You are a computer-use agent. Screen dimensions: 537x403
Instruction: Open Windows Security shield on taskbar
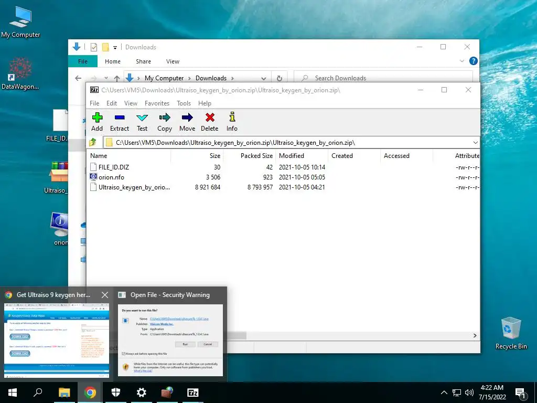pyautogui.click(x=116, y=393)
